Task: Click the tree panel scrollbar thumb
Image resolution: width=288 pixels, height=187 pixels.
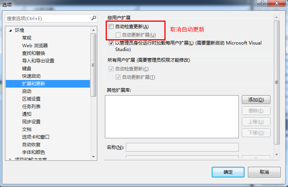Action: [x=93, y=65]
